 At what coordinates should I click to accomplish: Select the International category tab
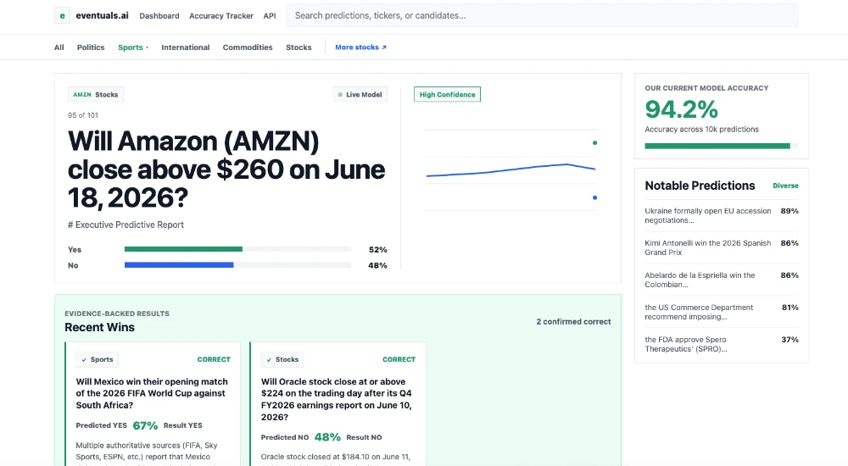pyautogui.click(x=186, y=47)
